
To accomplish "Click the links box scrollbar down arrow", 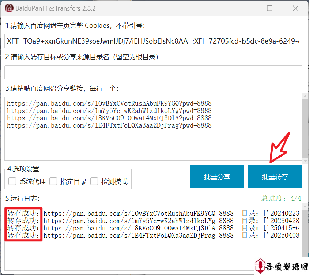I will pyautogui.click(x=305, y=161).
